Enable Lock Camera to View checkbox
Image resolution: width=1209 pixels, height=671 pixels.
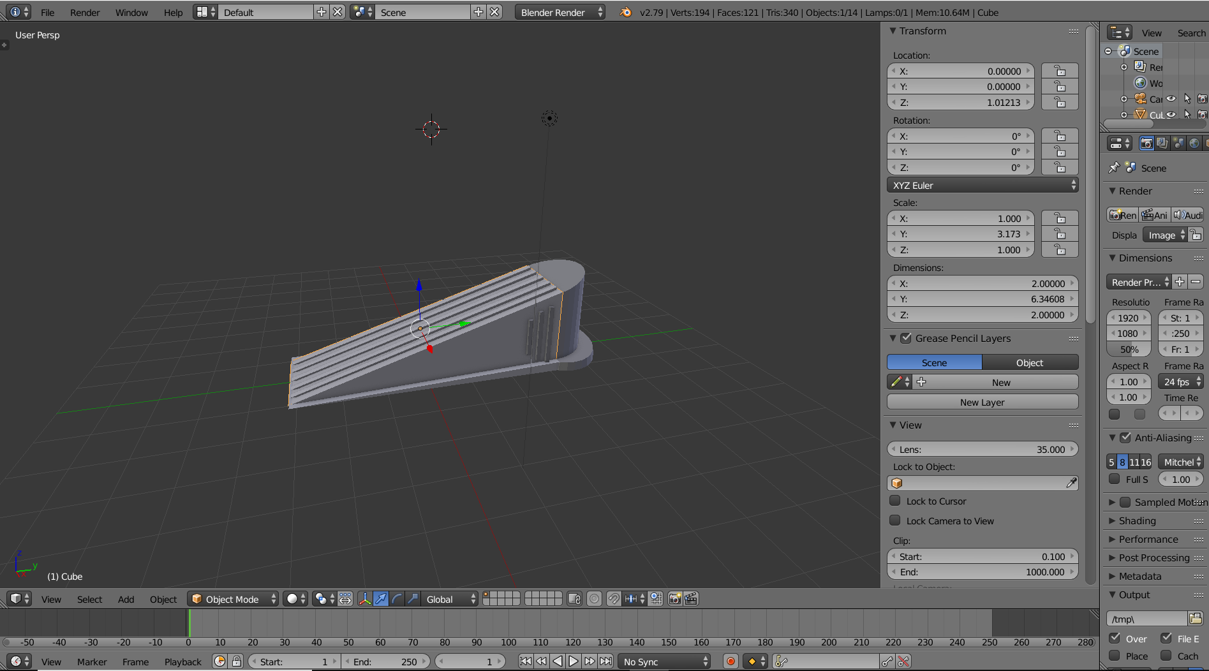click(x=895, y=520)
